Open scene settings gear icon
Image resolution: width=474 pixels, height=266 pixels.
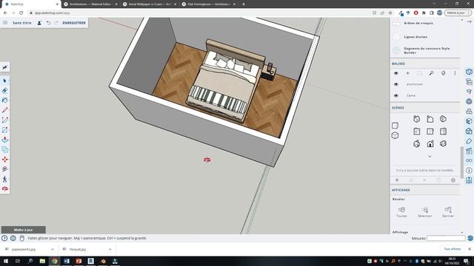[453, 180]
